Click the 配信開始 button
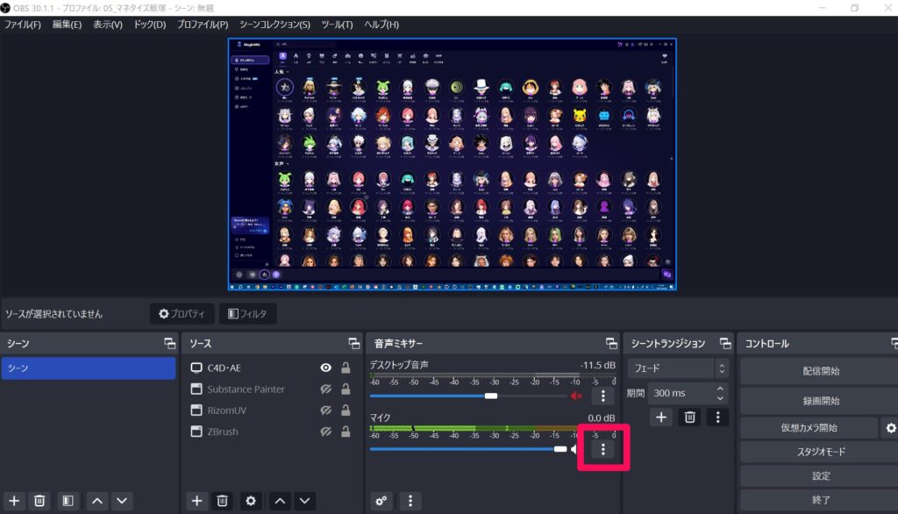Viewport: 898px width, 514px height. [x=820, y=371]
